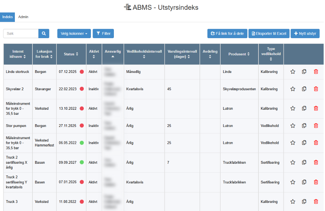Copy the Verksted Hammerfest row entry
The width and height of the screenshot is (325, 211).
point(304,143)
